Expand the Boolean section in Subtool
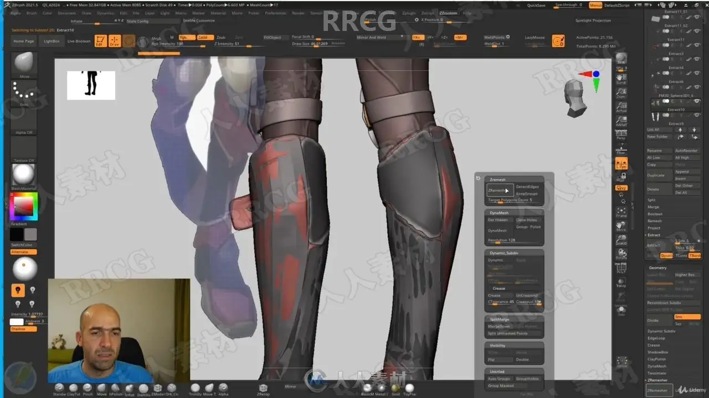This screenshot has height=398, width=709. click(654, 214)
